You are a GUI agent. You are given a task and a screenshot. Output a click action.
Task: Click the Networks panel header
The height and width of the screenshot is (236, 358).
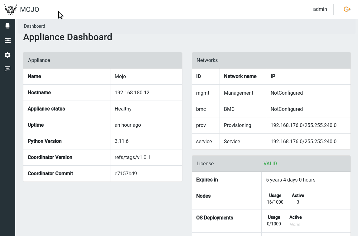pyautogui.click(x=271, y=60)
